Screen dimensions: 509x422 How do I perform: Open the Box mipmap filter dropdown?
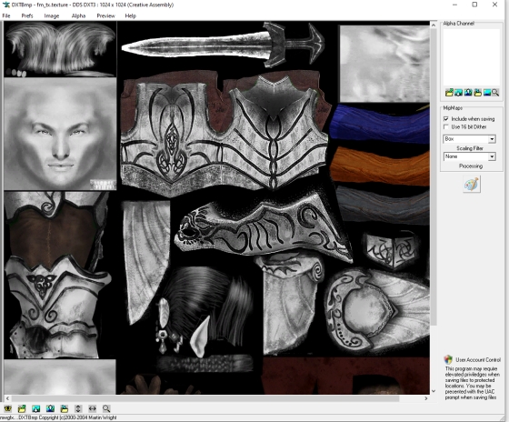(x=492, y=139)
